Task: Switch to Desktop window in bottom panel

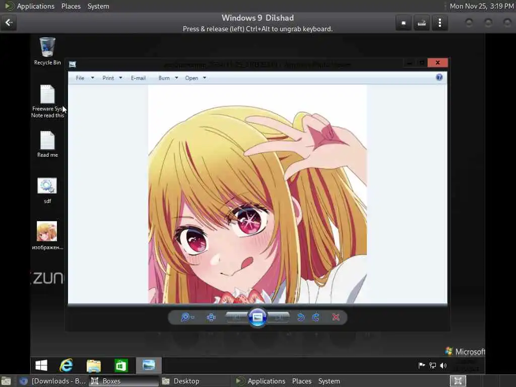Action: [x=194, y=381]
